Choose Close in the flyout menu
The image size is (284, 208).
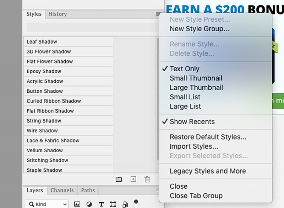(216, 186)
